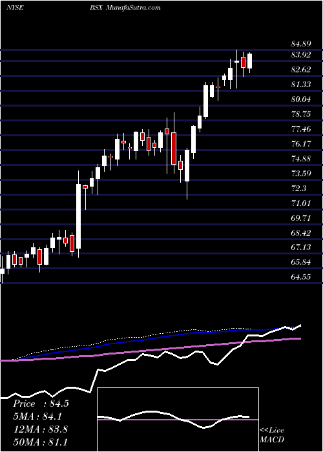Click the 76.17 price level label
Image resolution: width=323 pixels, height=452 pixels.
(x=301, y=143)
